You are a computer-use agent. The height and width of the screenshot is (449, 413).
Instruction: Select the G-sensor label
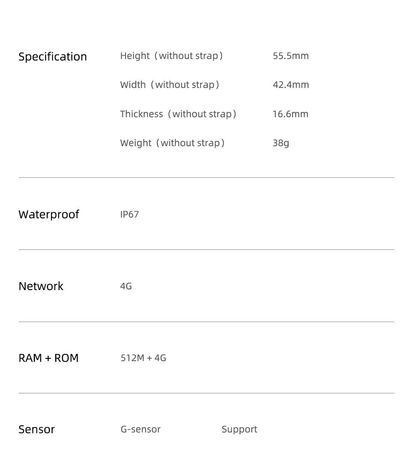click(x=140, y=429)
